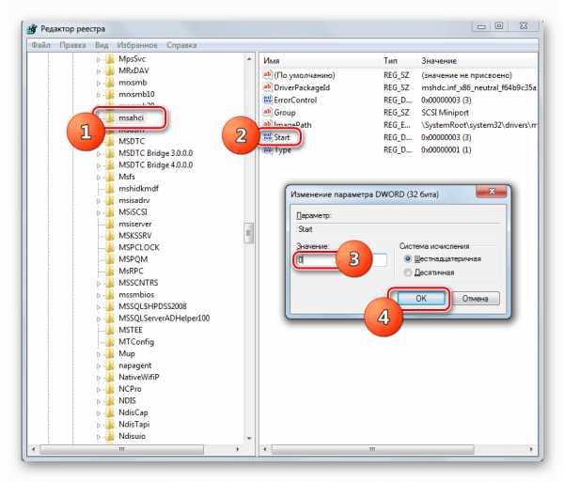Click the Registry Editor title bar icon

(x=32, y=29)
